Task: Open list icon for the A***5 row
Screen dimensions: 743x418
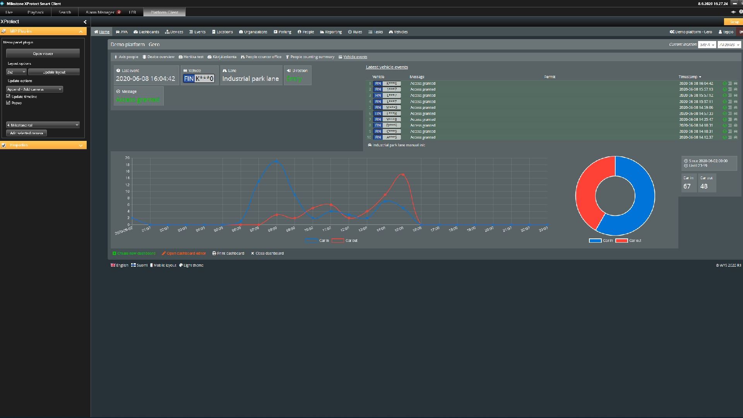Action: click(x=730, y=137)
